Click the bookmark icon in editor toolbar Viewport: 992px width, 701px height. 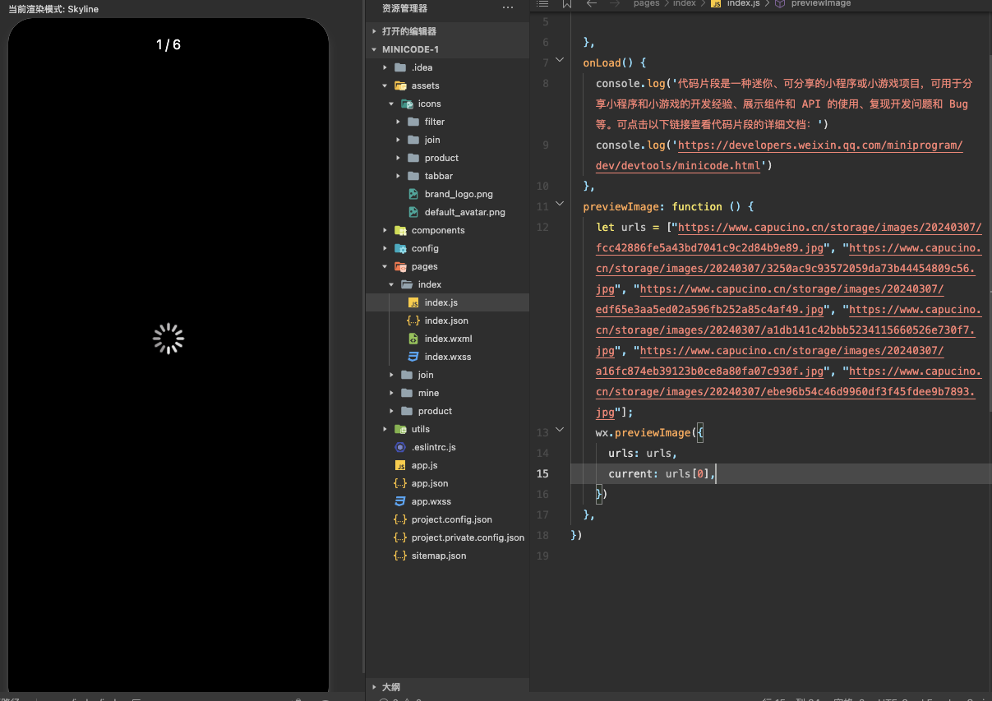tap(566, 3)
